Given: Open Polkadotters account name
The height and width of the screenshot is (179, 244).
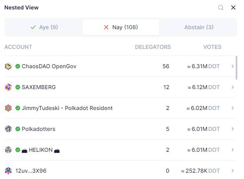Looking at the screenshot, I should (x=38, y=129).
